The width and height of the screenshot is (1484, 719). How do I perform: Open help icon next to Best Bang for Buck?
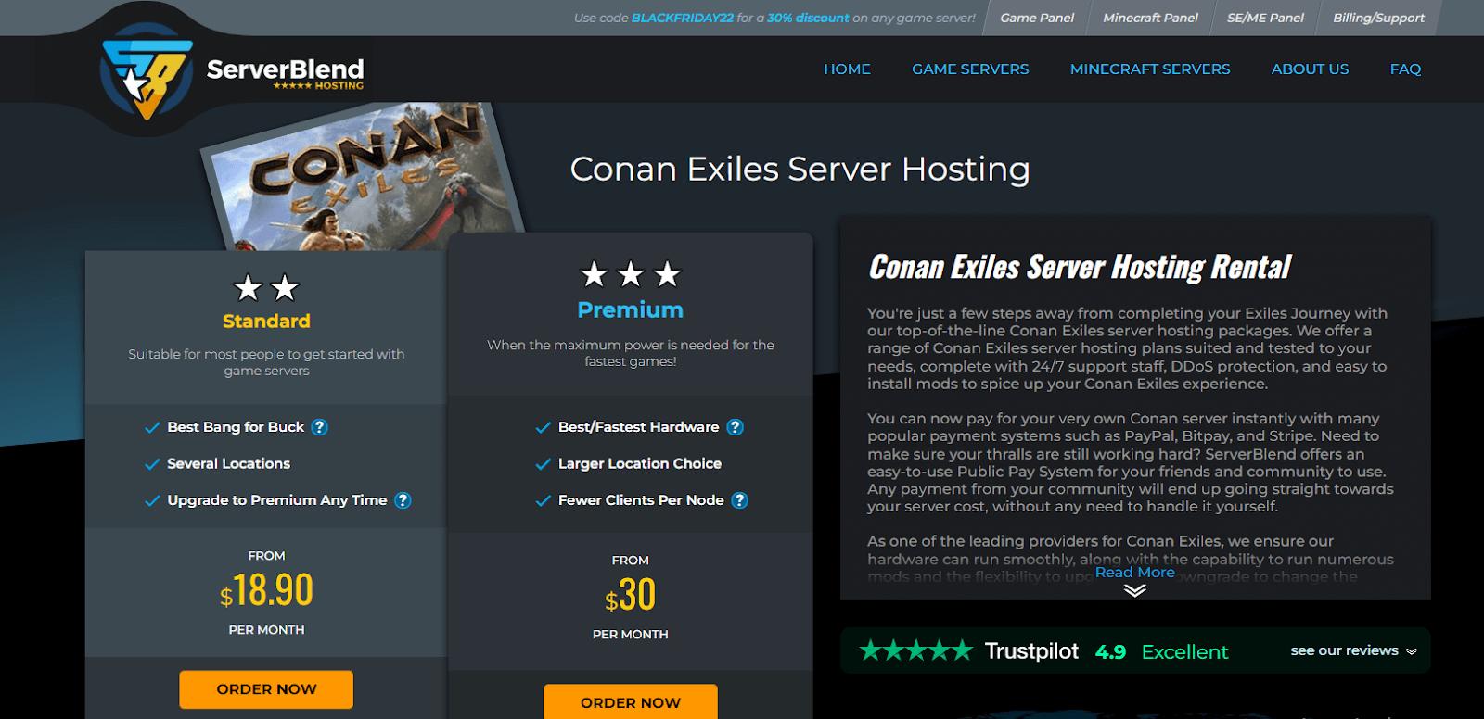[x=319, y=427]
